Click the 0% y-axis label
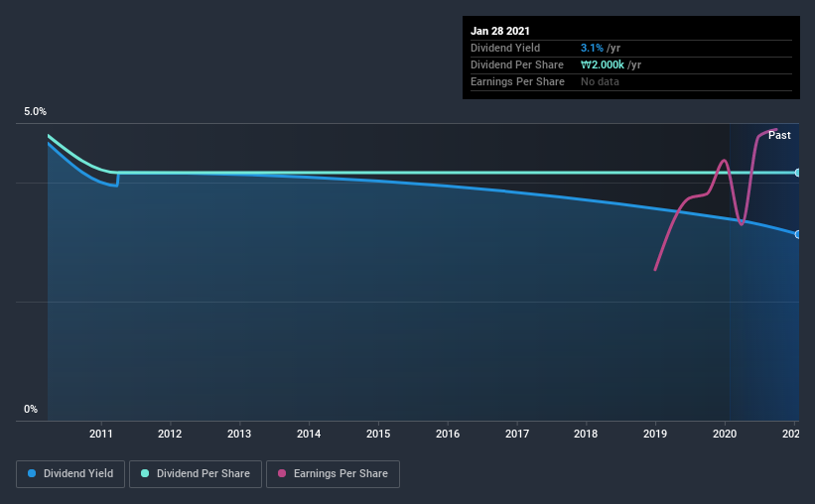The image size is (815, 504). [x=31, y=410]
